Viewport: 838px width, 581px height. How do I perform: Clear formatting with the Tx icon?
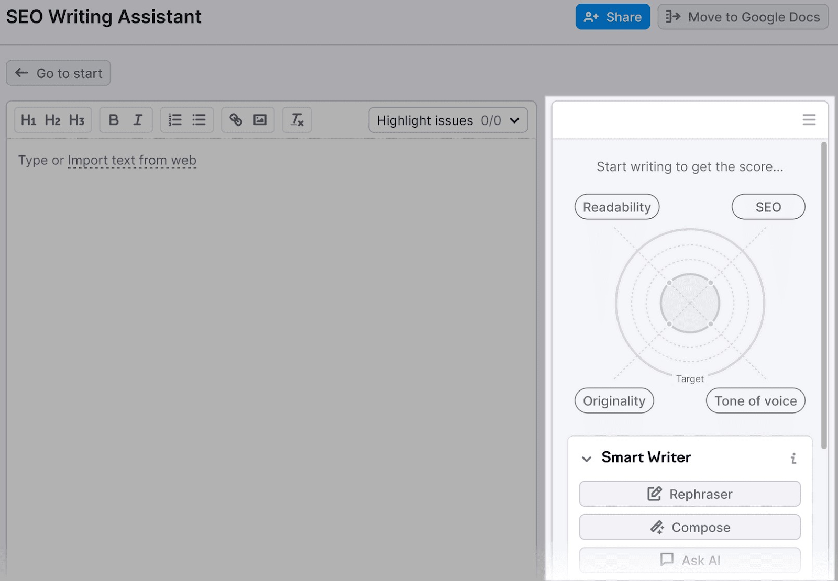click(x=296, y=120)
